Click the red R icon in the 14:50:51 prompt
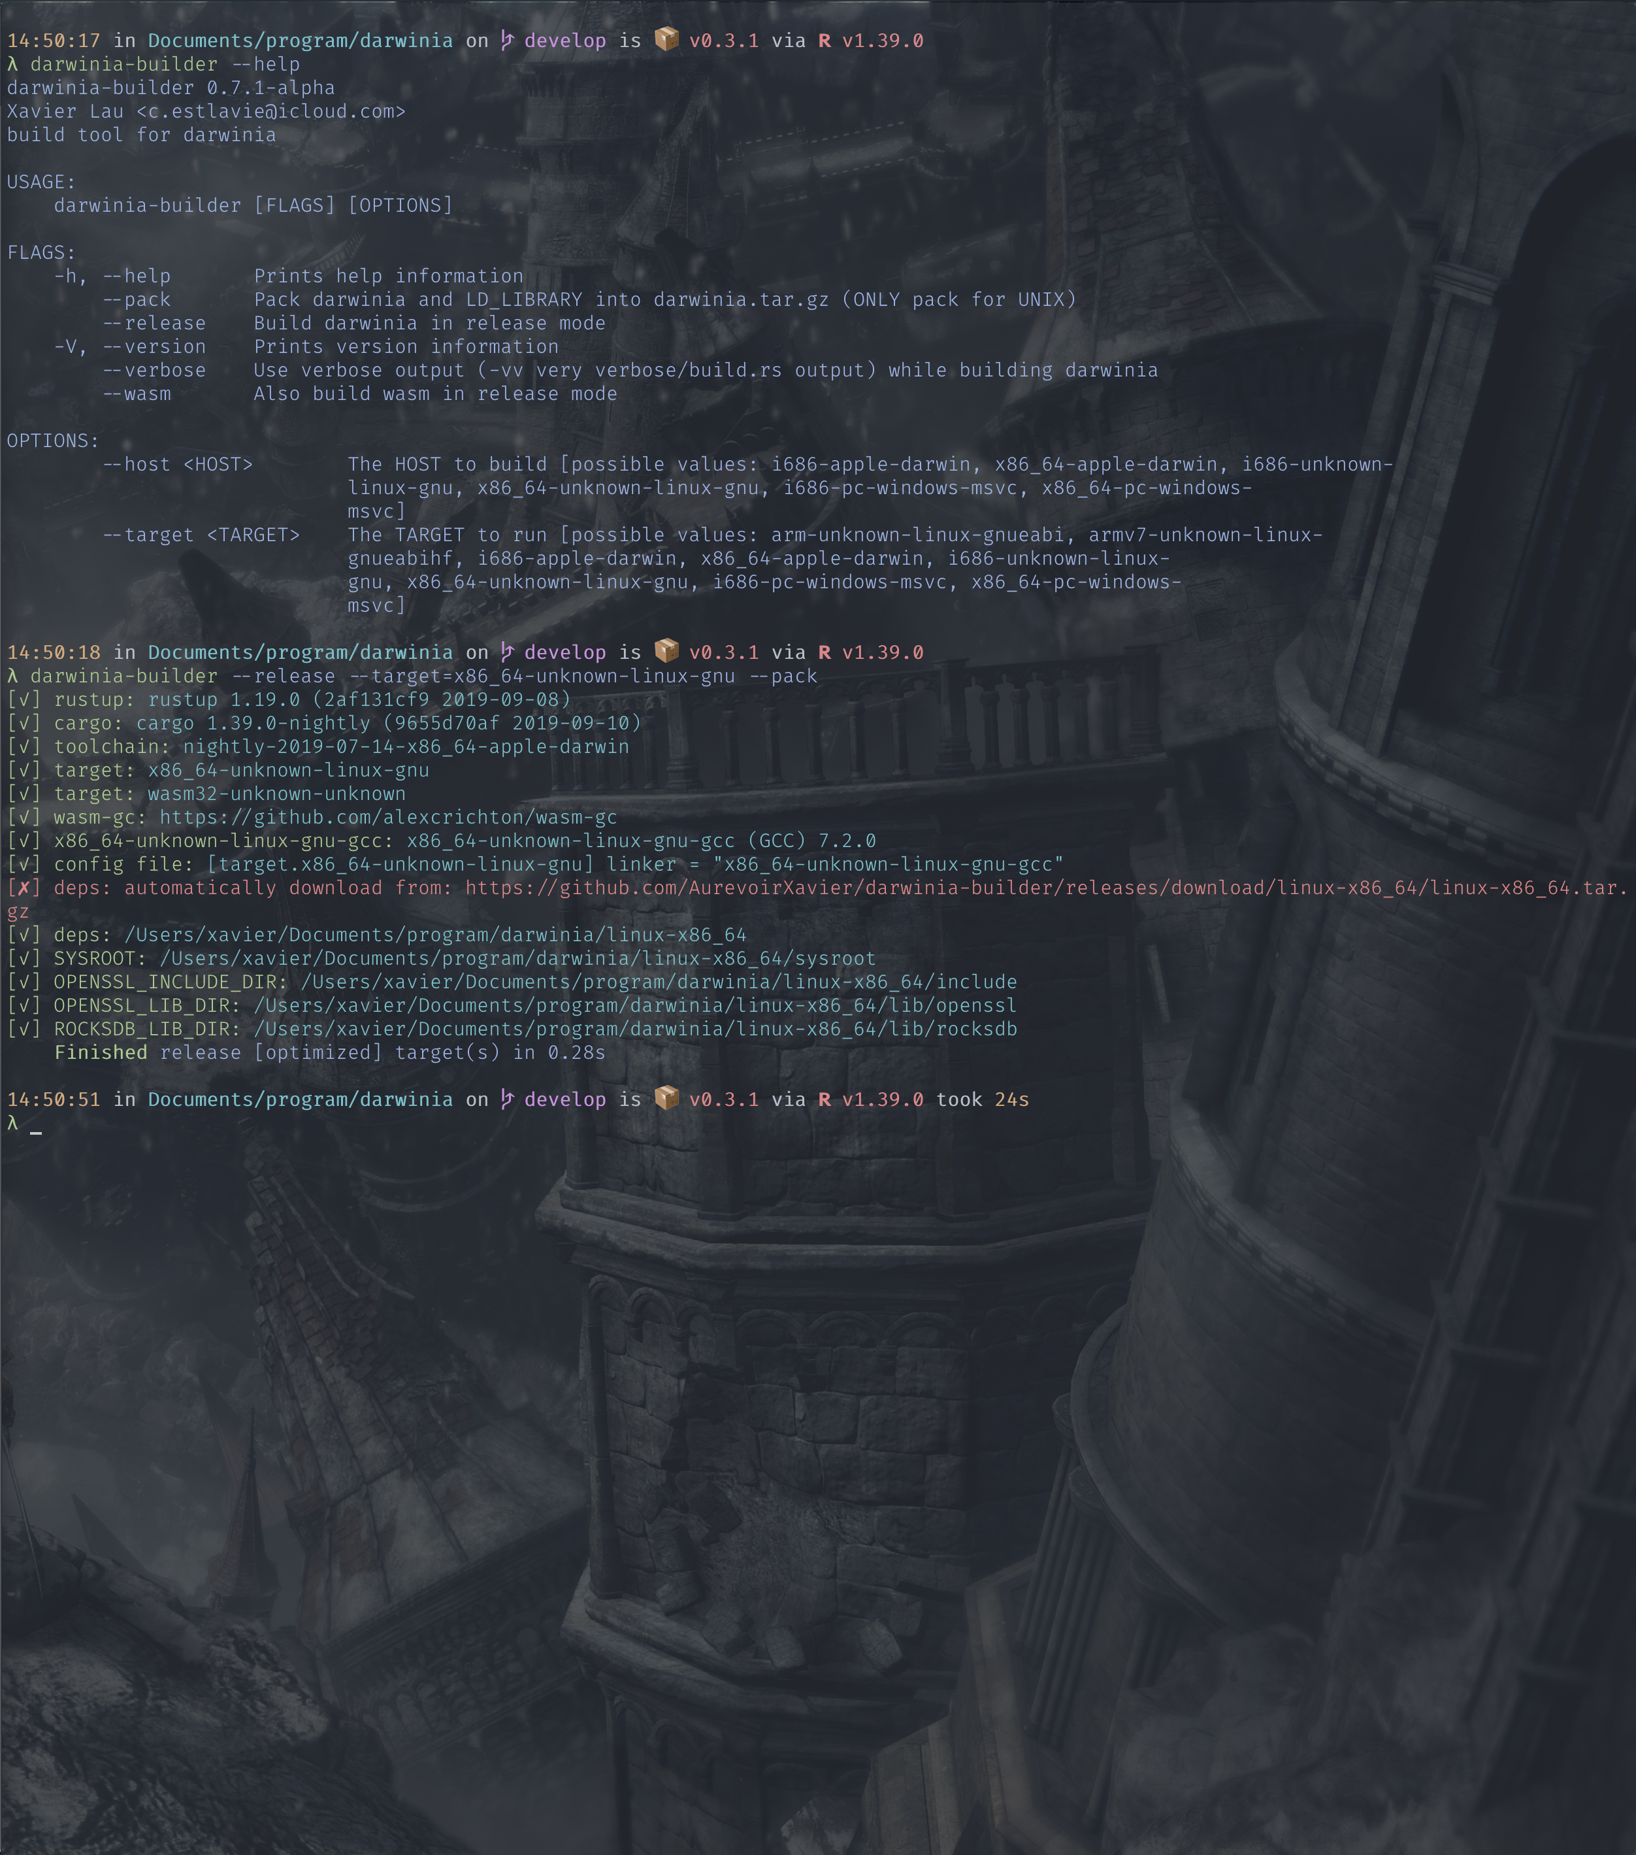The height and width of the screenshot is (1855, 1636). (824, 1099)
